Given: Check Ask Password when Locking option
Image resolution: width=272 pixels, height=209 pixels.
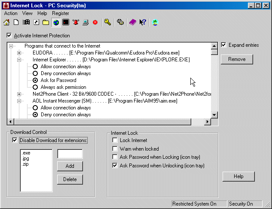Looking at the screenshot, I should point(115,157).
